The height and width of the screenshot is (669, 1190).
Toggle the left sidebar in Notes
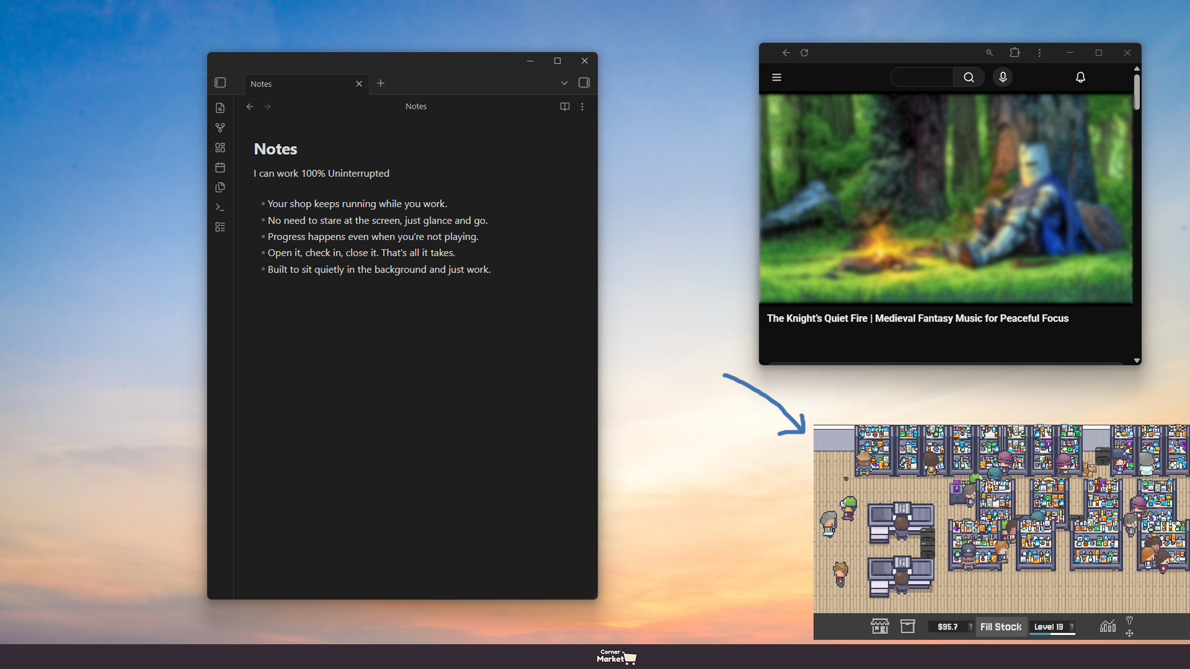[x=221, y=82]
